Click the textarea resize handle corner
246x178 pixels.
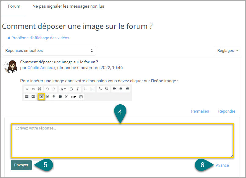(x=231, y=157)
